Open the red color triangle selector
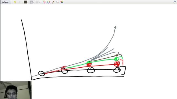This screenshot has height=99, width=177. pyautogui.click(x=44, y=2)
